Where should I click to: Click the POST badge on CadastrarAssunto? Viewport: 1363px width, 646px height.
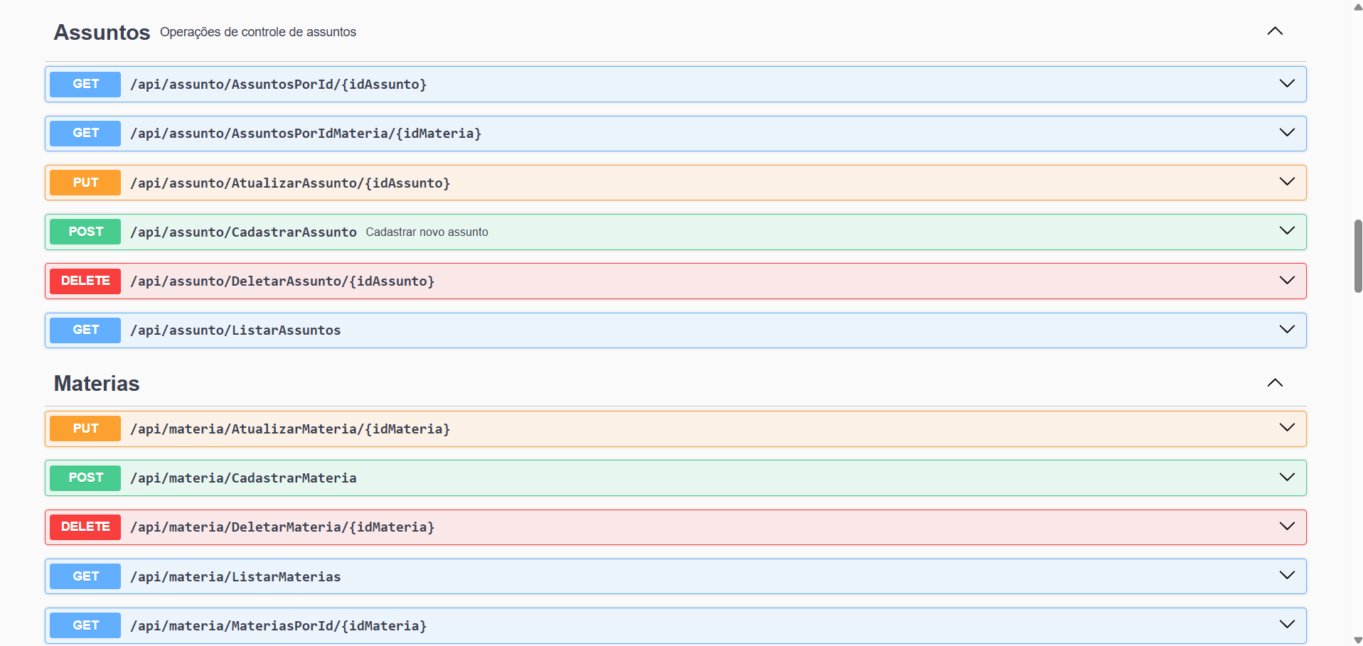click(85, 232)
